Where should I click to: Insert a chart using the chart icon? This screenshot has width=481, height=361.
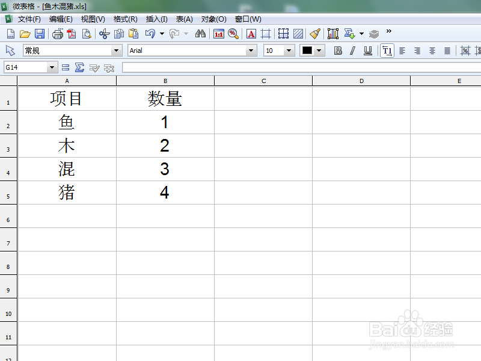click(333, 34)
